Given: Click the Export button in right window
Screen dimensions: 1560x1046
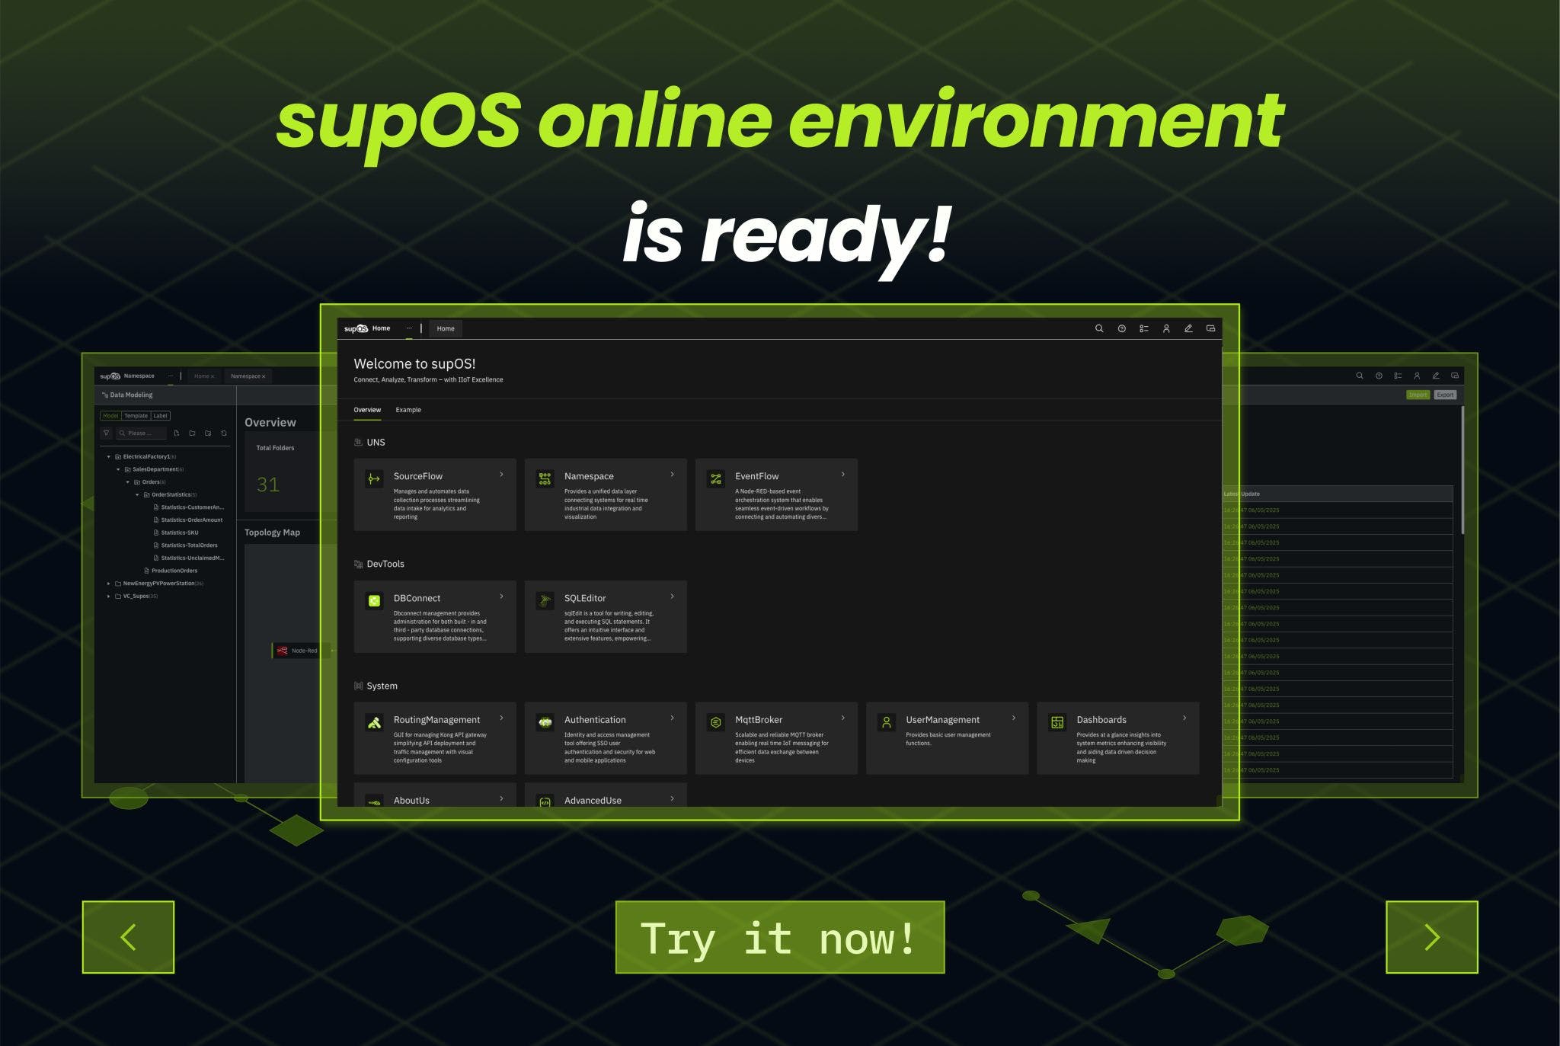Looking at the screenshot, I should coord(1445,395).
